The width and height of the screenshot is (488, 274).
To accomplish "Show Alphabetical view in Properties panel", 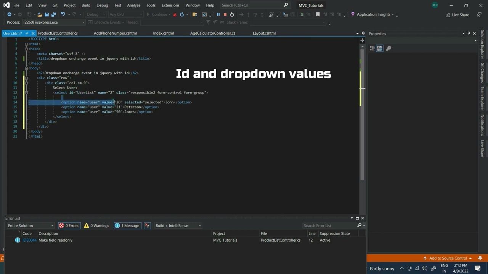I will [x=380, y=48].
